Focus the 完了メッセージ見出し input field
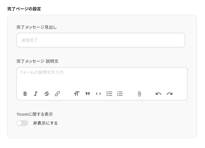The image size is (205, 148). tap(101, 40)
